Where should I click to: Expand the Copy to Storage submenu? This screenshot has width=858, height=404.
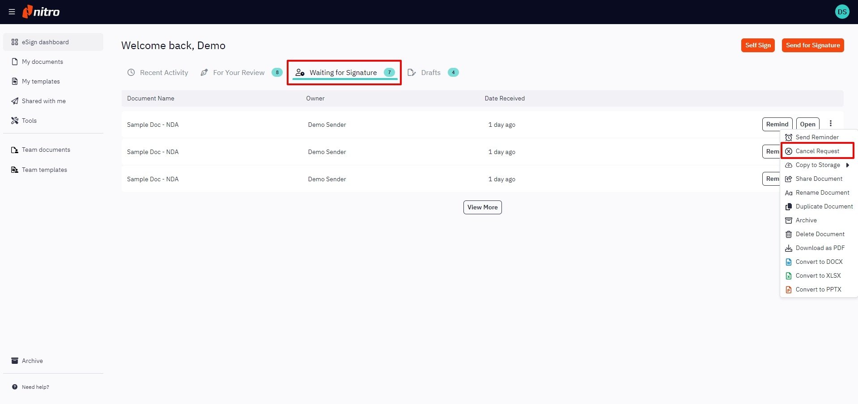[x=817, y=165]
